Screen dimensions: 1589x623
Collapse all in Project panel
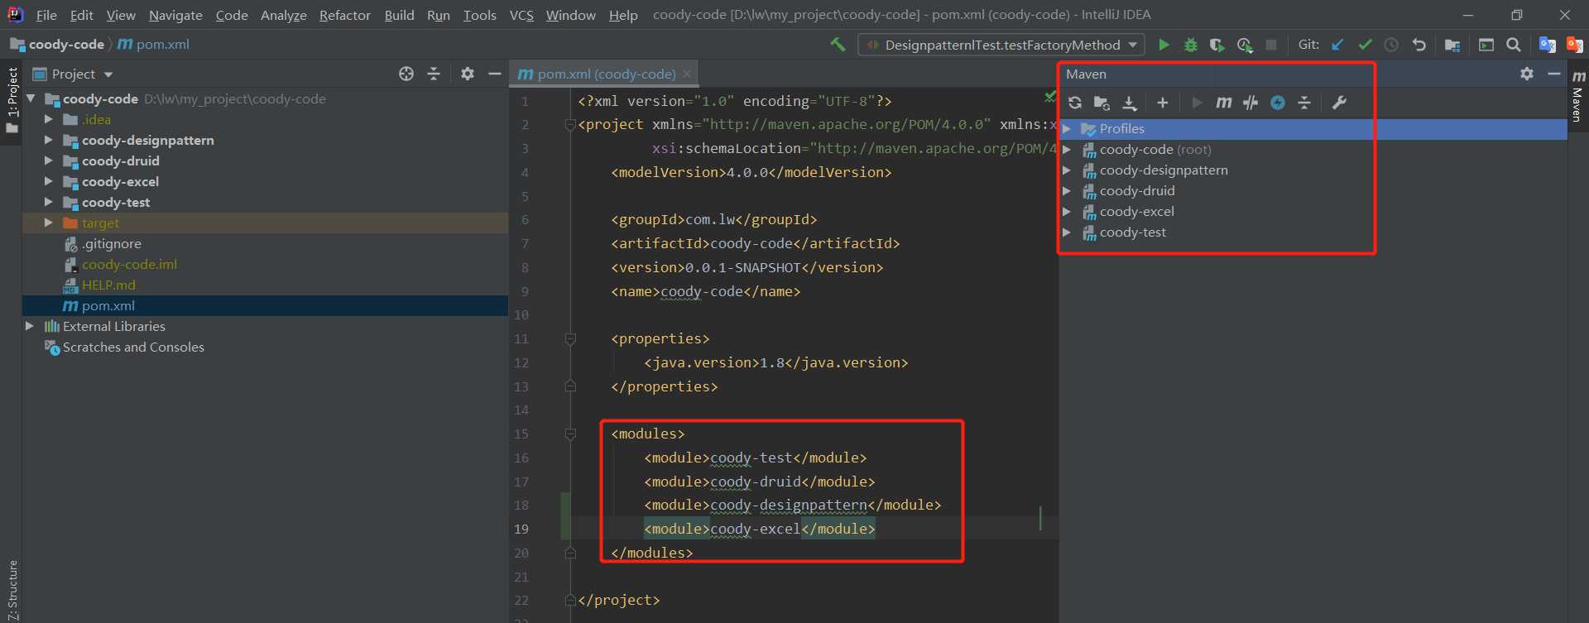click(x=434, y=74)
